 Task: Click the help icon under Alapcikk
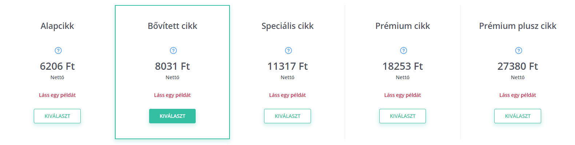[x=58, y=51]
